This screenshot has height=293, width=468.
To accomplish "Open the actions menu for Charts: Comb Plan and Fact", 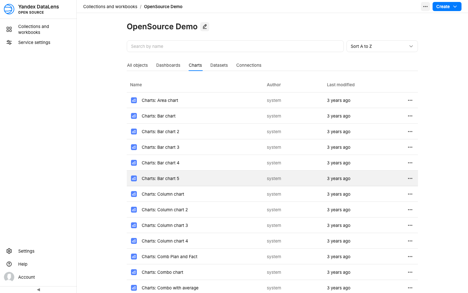I will 410,257.
